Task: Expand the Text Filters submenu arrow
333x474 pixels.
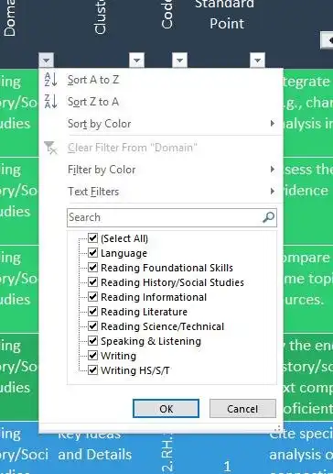Action: (x=273, y=192)
